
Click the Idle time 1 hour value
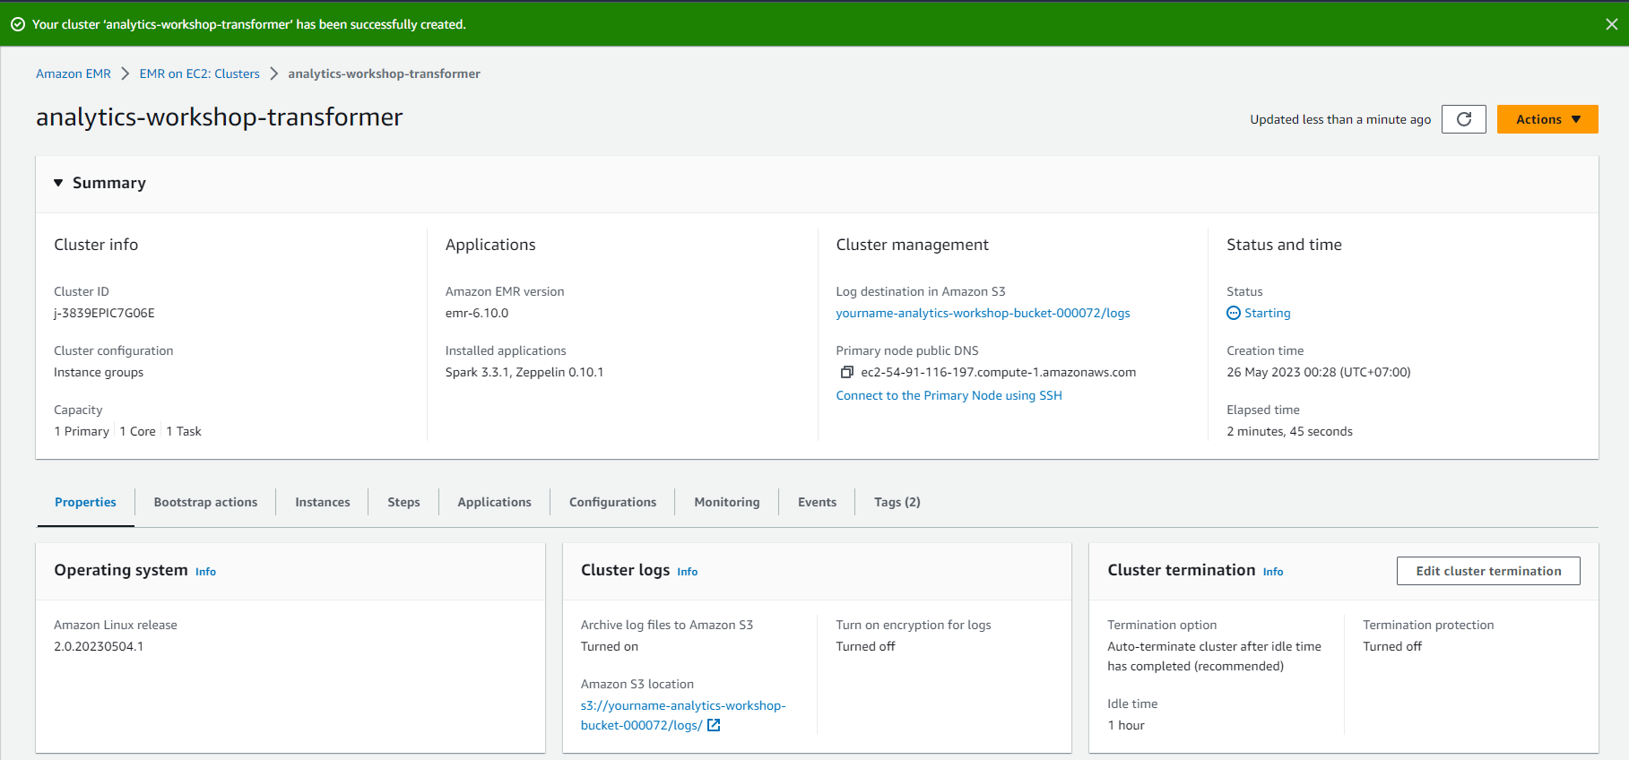[x=1126, y=725]
